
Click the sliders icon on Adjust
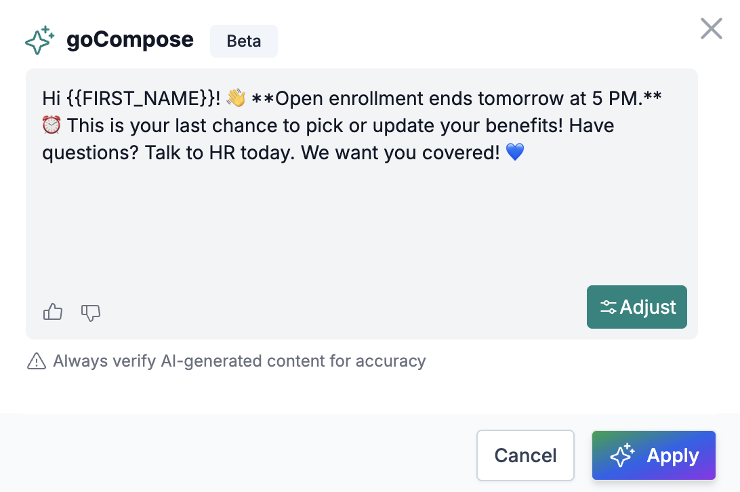tap(608, 308)
